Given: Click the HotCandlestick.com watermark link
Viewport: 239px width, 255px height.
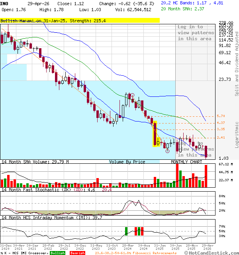Looking at the screenshot, I should click(x=213, y=253).
